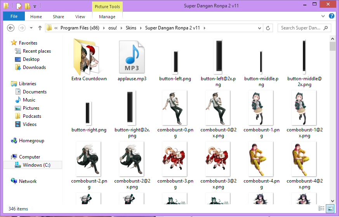Expand the ribbon with chevron

click(x=323, y=16)
